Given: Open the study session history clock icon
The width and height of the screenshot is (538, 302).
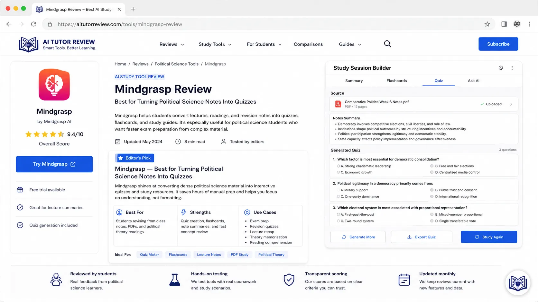Looking at the screenshot, I should (x=501, y=68).
